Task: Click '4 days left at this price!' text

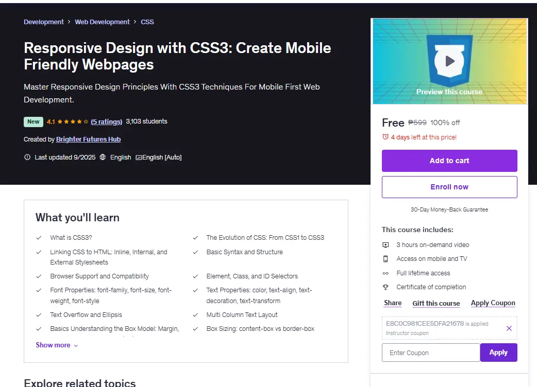Action: 424,137
